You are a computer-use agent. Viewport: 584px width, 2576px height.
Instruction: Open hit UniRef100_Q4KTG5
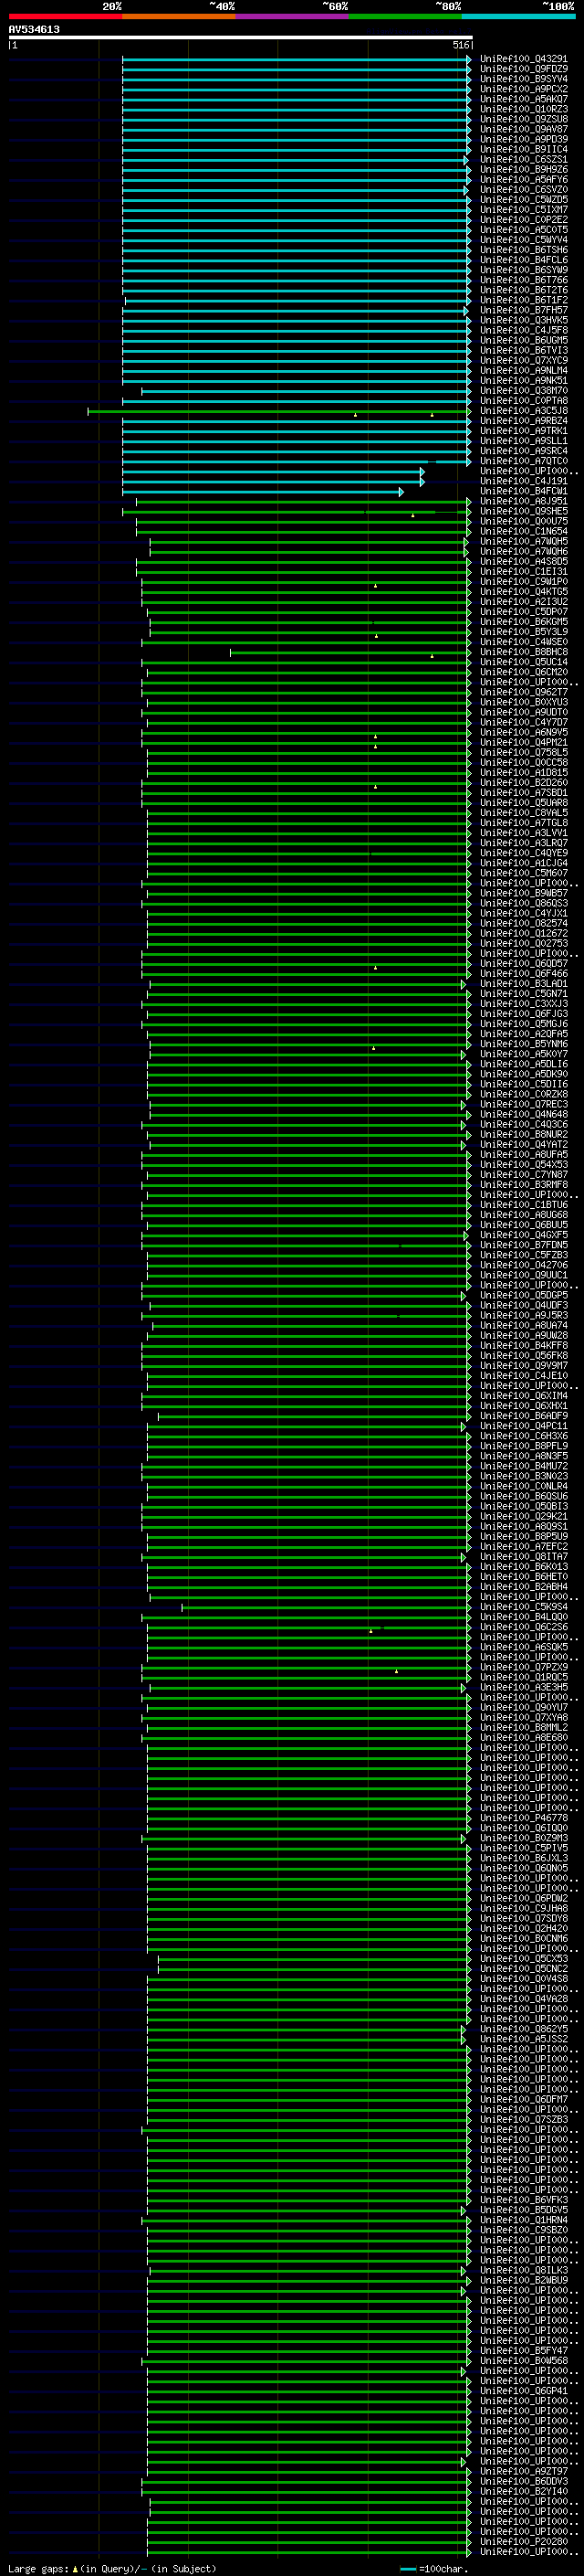point(523,591)
